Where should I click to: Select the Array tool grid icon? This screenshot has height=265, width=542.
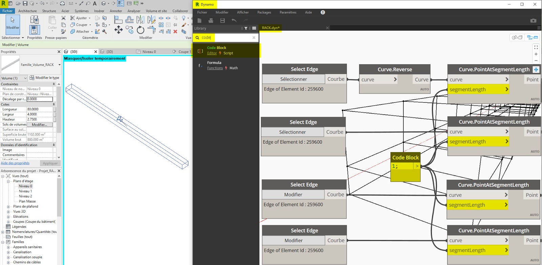point(161,25)
